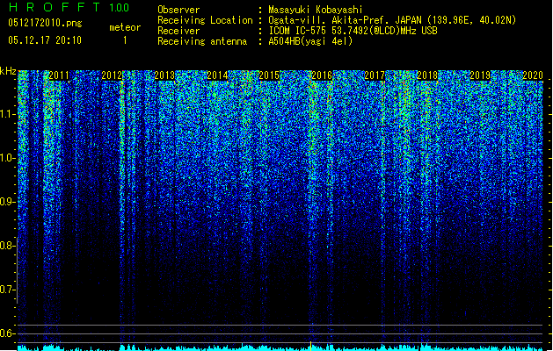Select the filename 0512172010.png
The image size is (553, 351).
tap(45, 23)
